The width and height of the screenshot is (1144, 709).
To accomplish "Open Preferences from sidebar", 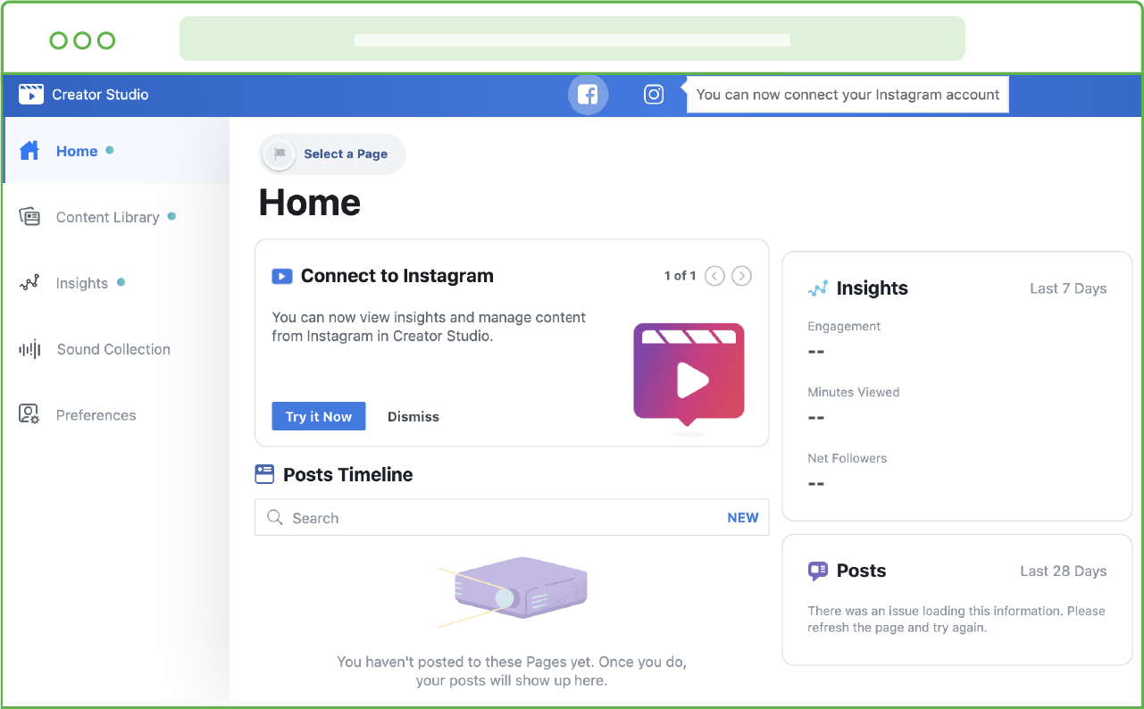I will [x=116, y=415].
